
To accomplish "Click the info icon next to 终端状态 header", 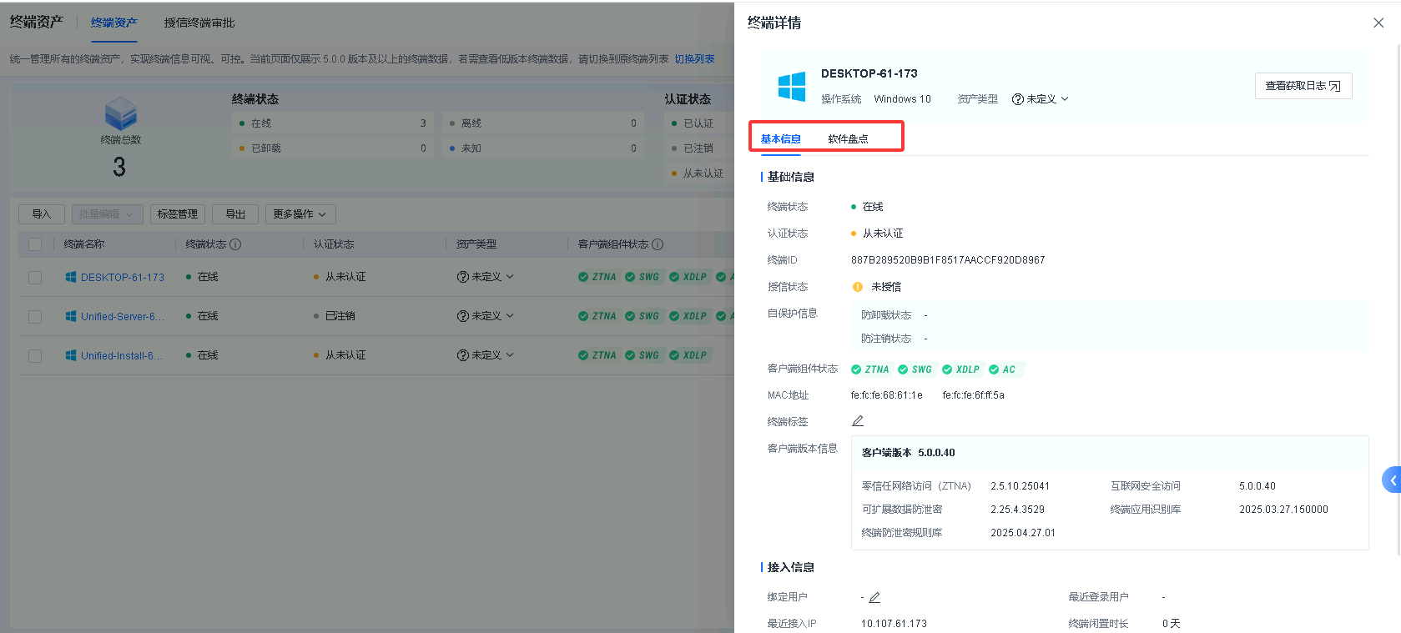I will [235, 244].
